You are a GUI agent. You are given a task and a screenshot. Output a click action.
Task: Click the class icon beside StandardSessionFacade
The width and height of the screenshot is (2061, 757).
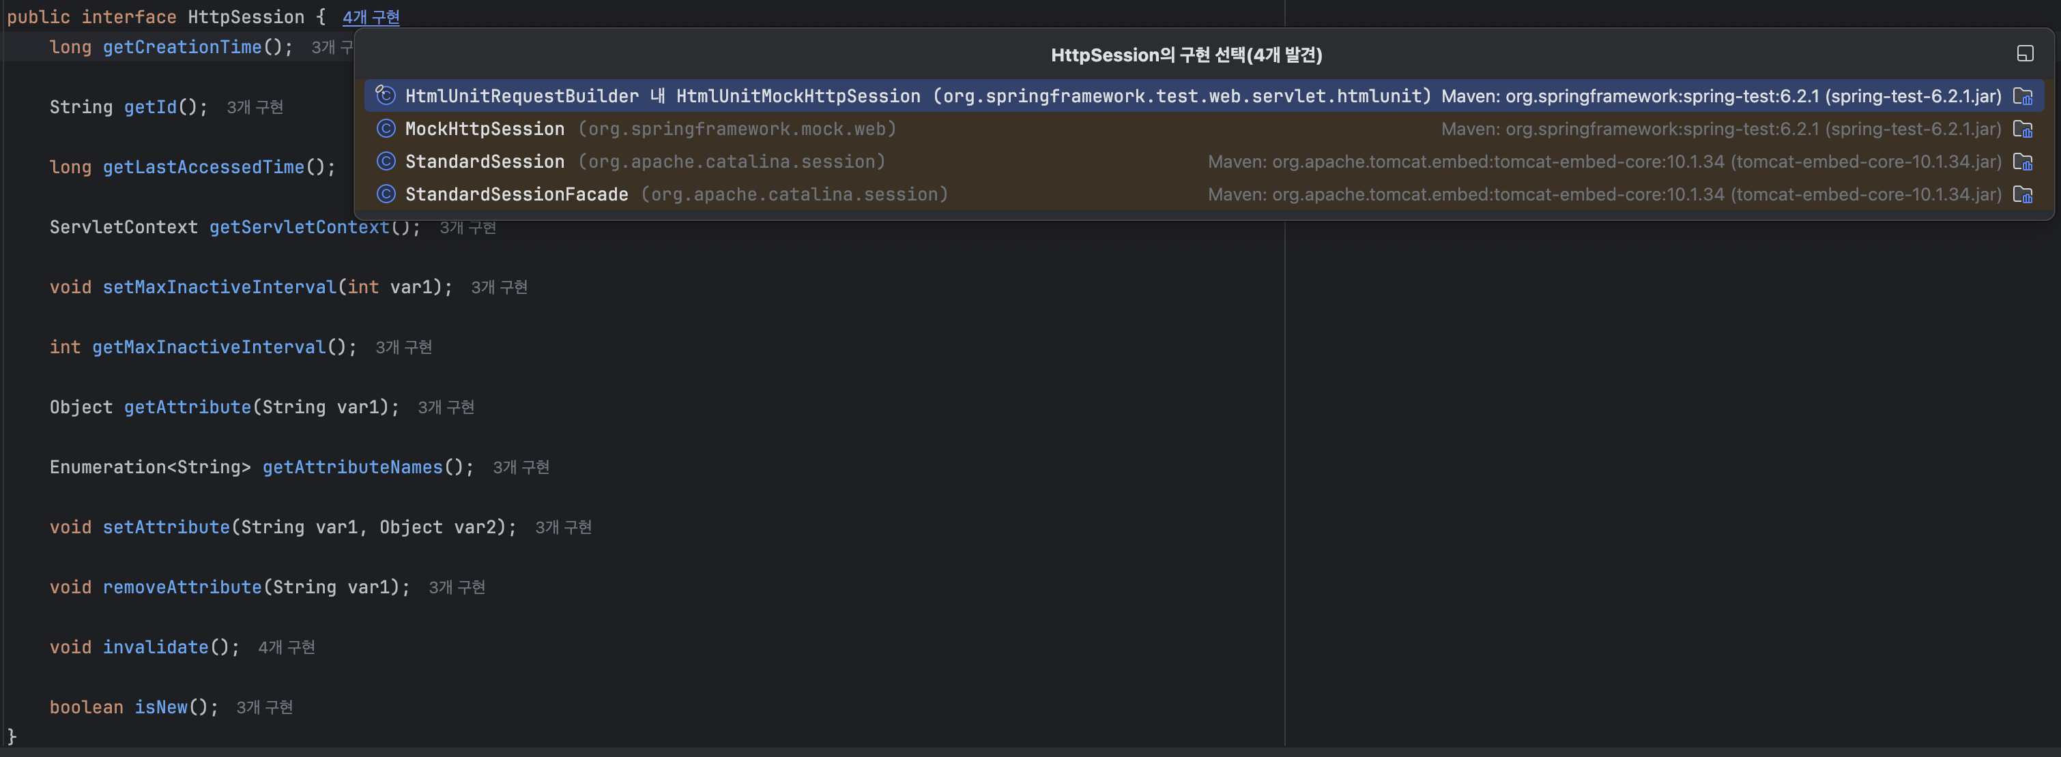coord(386,194)
